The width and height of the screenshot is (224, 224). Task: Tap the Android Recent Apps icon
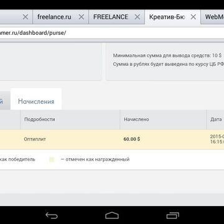172,215
